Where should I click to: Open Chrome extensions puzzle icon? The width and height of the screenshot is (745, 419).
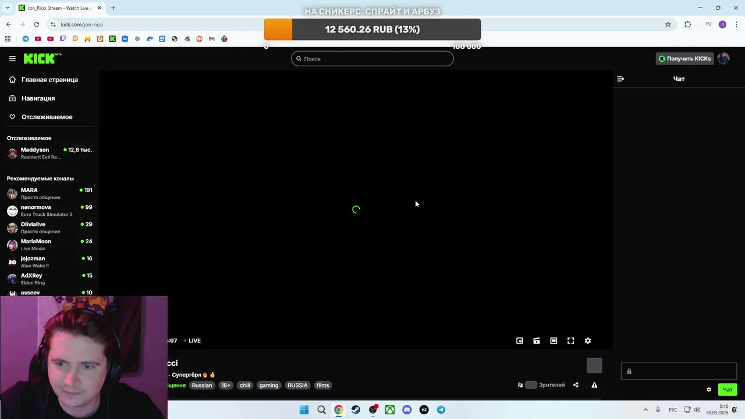click(x=688, y=24)
